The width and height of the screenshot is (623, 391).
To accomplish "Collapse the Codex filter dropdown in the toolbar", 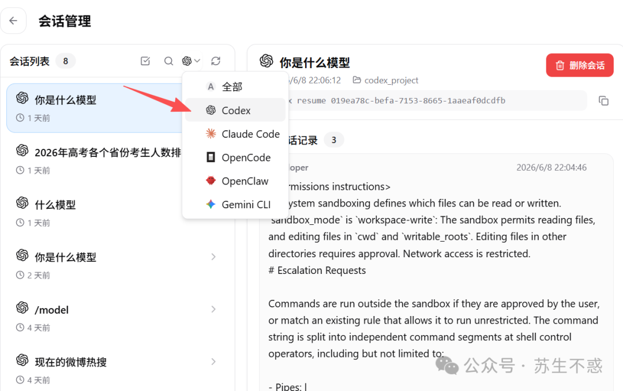I will coord(191,61).
